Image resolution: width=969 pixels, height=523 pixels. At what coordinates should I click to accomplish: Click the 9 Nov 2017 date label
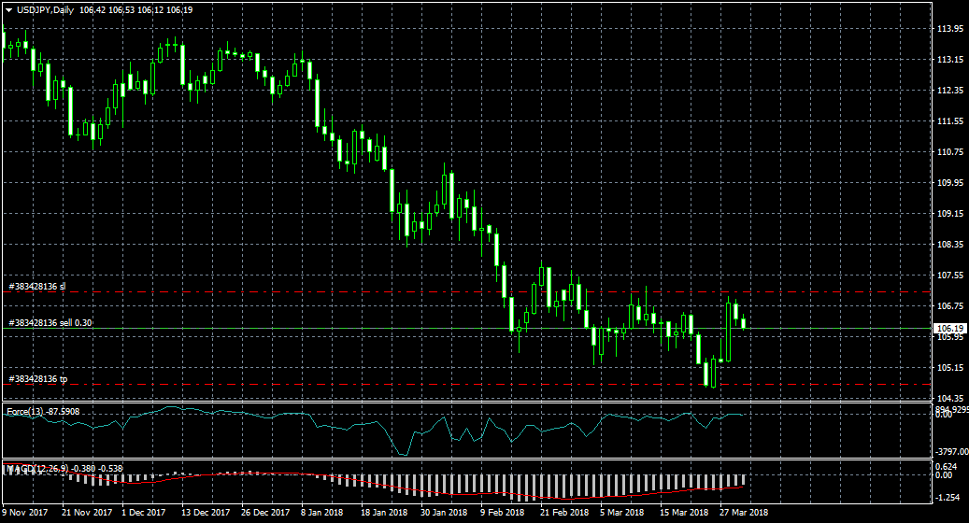coord(25,512)
